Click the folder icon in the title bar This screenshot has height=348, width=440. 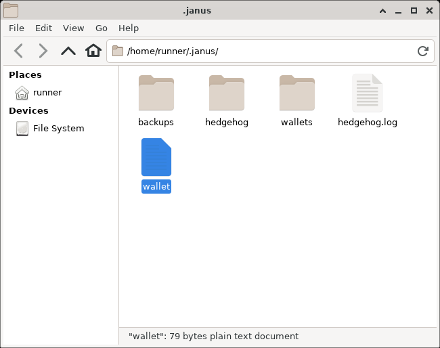click(11, 10)
